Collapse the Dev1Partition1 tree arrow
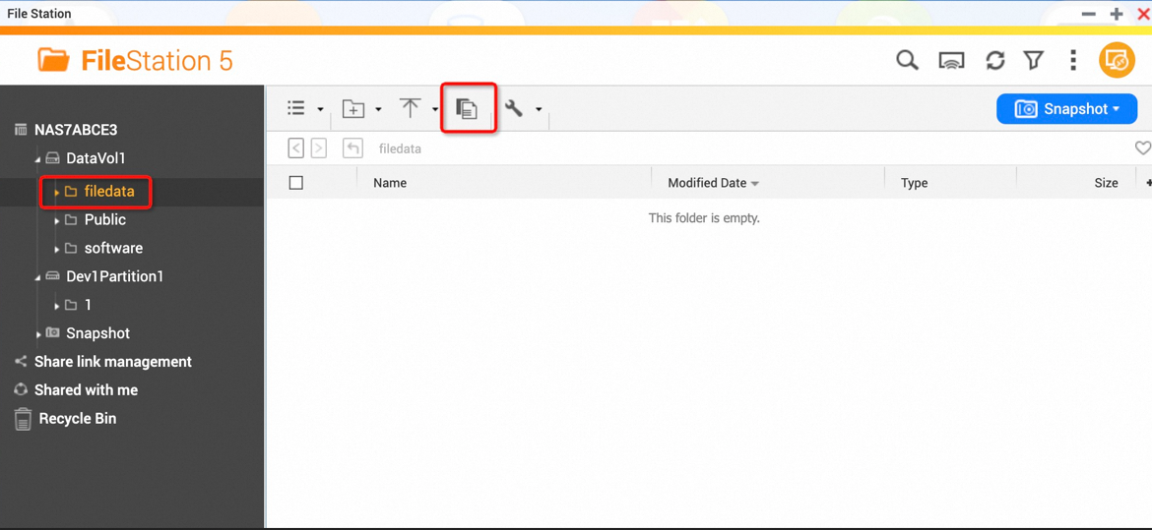This screenshot has height=530, width=1152. 37,277
